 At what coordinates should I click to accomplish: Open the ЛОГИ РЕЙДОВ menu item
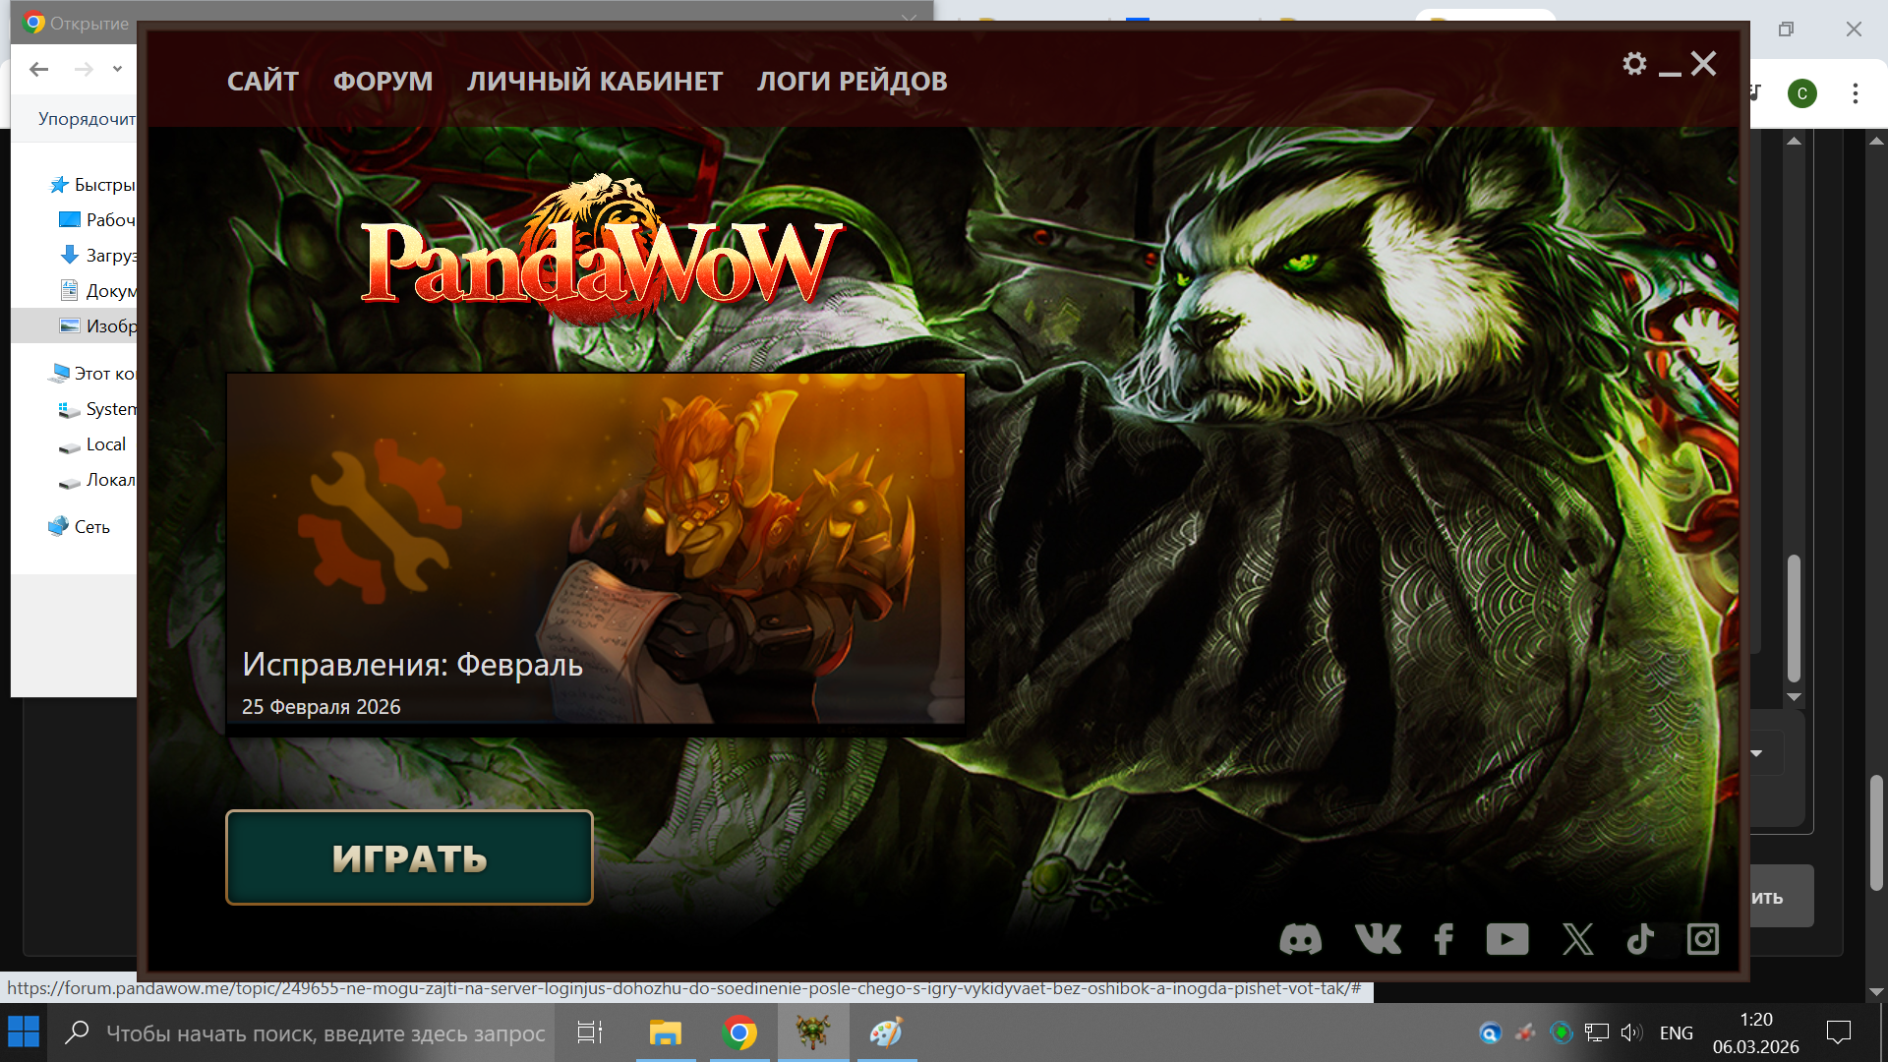(852, 82)
